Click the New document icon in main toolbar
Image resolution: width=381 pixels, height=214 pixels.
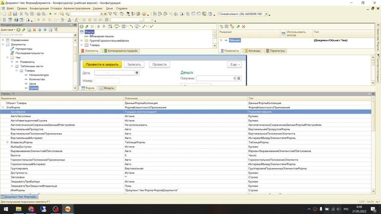click(x=4, y=14)
